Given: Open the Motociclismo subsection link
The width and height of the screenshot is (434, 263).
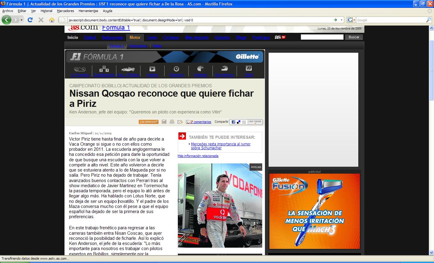Looking at the screenshot, I should (x=138, y=46).
